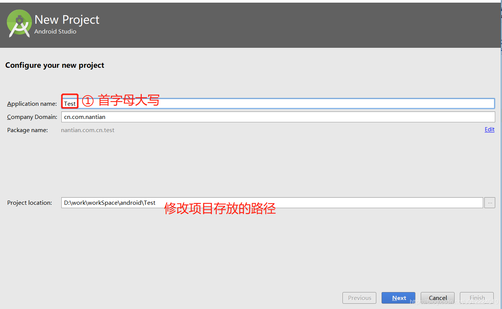Click the Project location path field
The height and width of the screenshot is (309, 502).
coord(272,202)
